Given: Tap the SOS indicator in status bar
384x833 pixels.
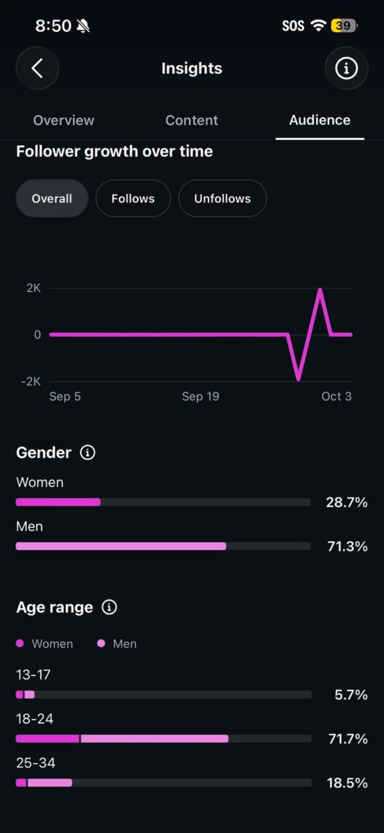Looking at the screenshot, I should [293, 26].
